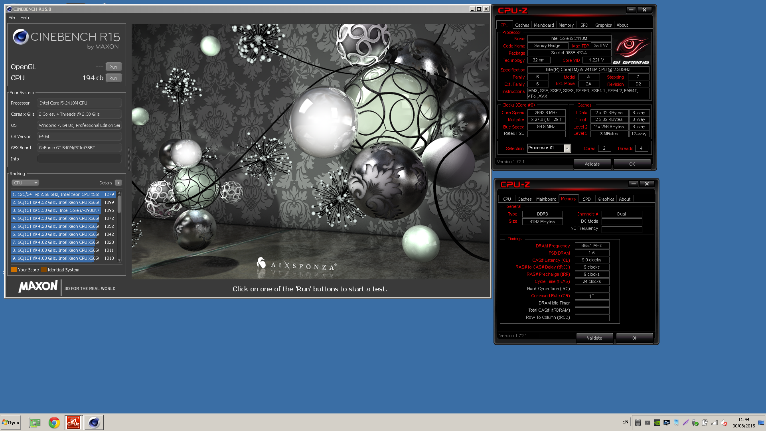
Task: Select SPD tab in bottom CPU-Z window
Action: click(587, 199)
